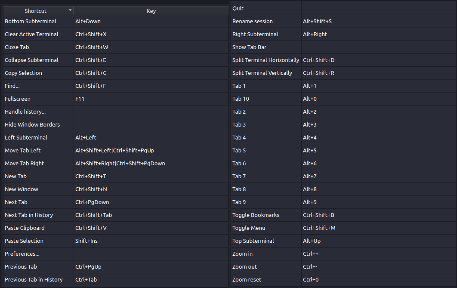Select the Previous Tab row
Screen dimensions: 457x288
pyautogui.click(x=116, y=267)
